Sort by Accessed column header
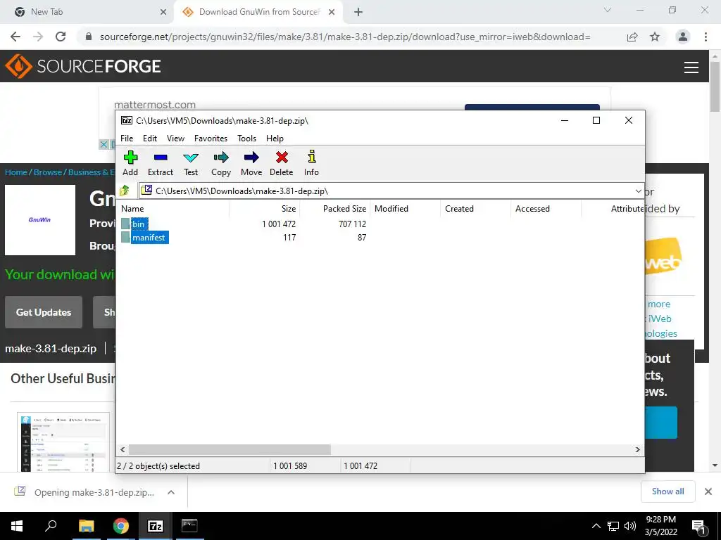Screen dimensions: 721x540 [546, 208]
